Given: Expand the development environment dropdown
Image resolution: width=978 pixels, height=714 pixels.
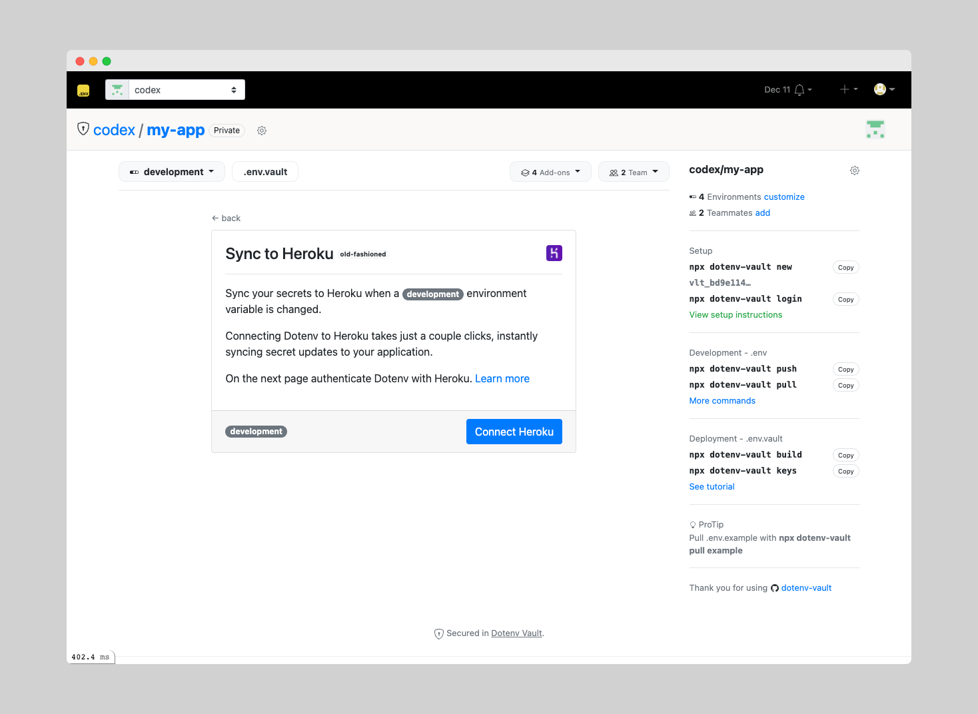Looking at the screenshot, I should point(172,172).
